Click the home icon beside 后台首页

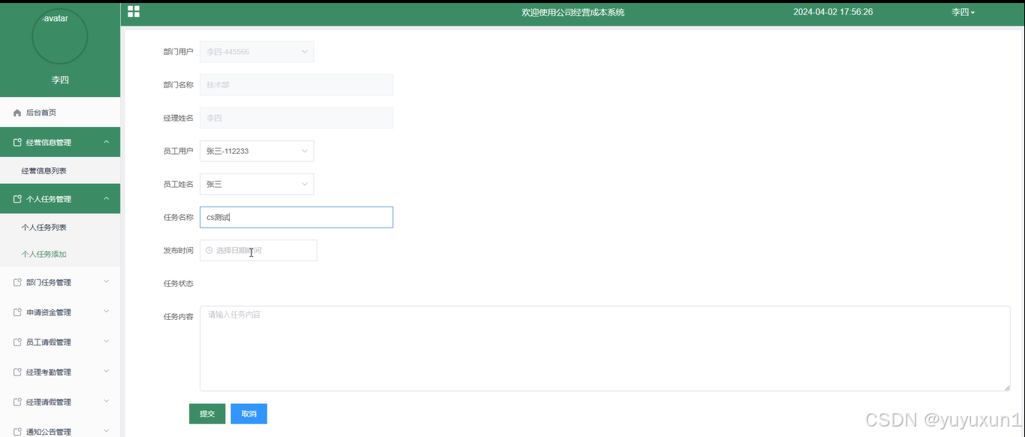point(17,113)
